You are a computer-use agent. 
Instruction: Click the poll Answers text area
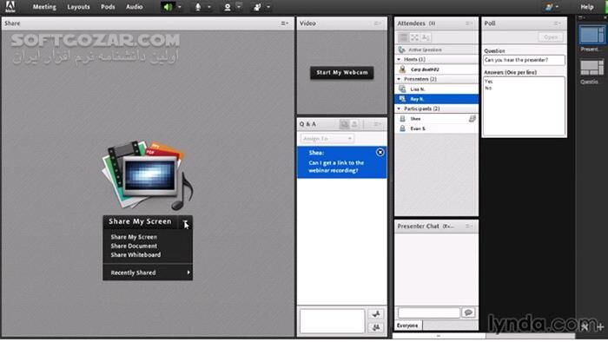[524, 106]
